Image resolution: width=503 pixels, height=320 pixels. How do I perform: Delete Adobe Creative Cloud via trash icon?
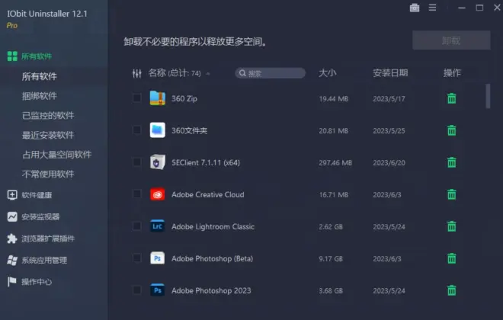coord(451,194)
